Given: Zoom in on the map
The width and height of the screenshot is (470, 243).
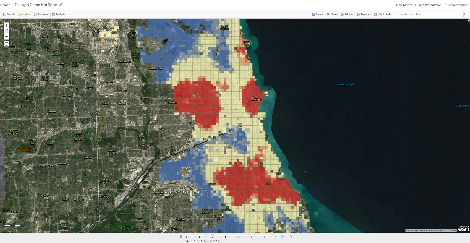Looking at the screenshot, I should tap(6, 25).
